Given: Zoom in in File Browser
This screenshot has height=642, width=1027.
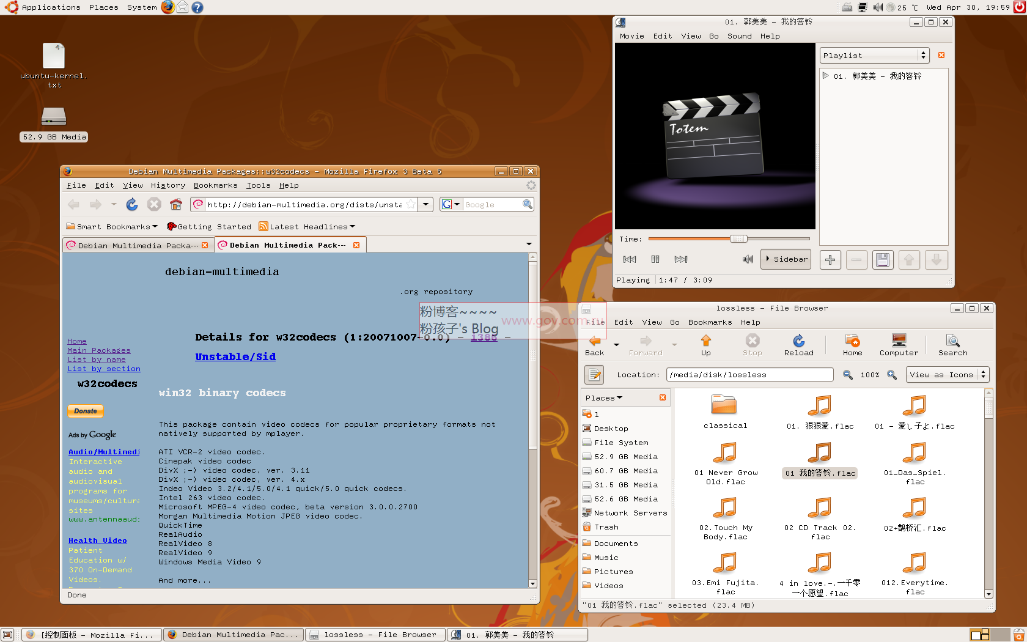Looking at the screenshot, I should (893, 375).
